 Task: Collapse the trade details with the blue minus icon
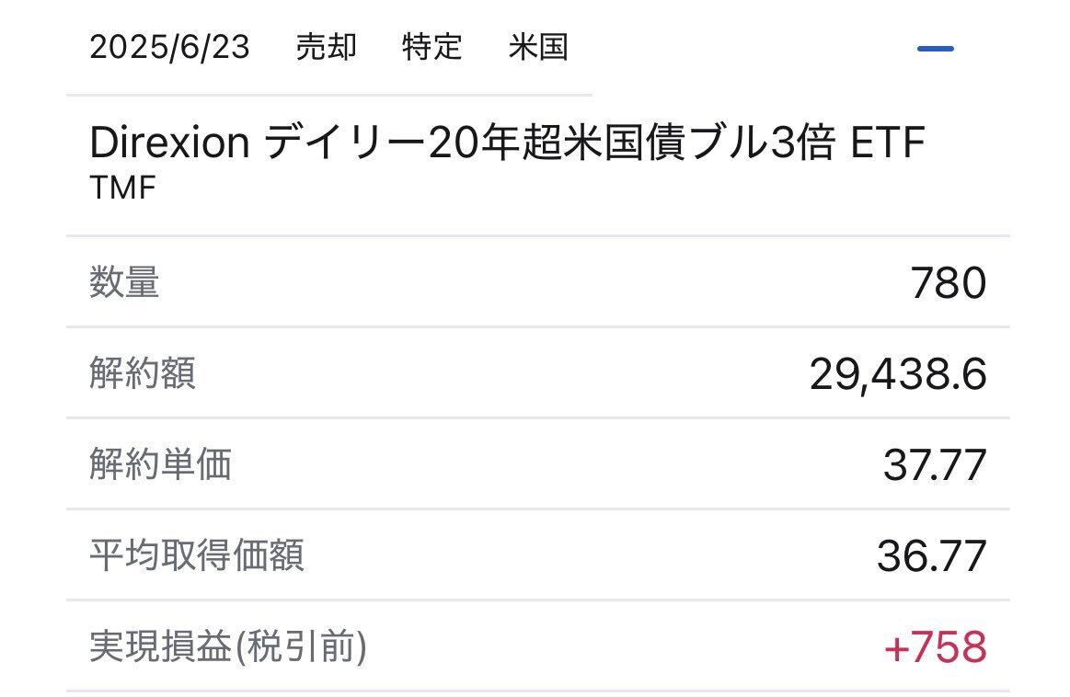click(x=935, y=49)
